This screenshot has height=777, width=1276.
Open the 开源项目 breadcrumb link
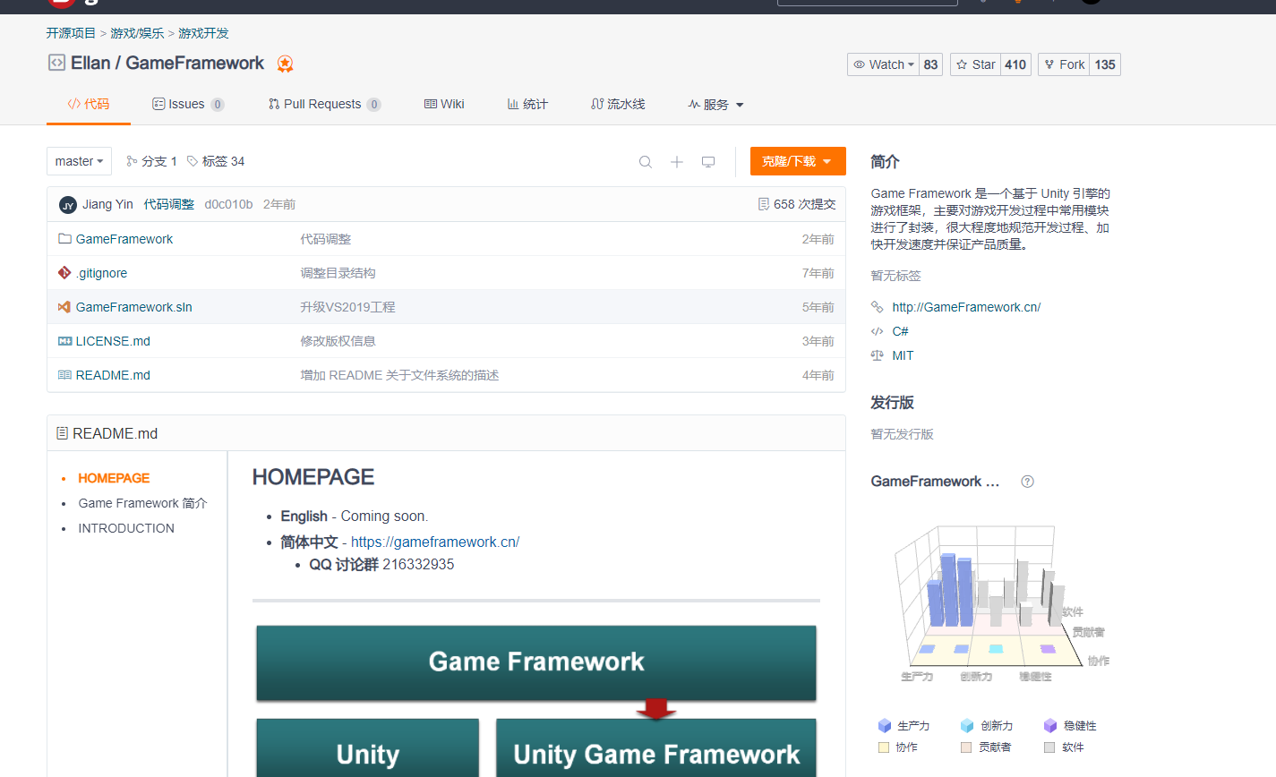pyautogui.click(x=71, y=33)
